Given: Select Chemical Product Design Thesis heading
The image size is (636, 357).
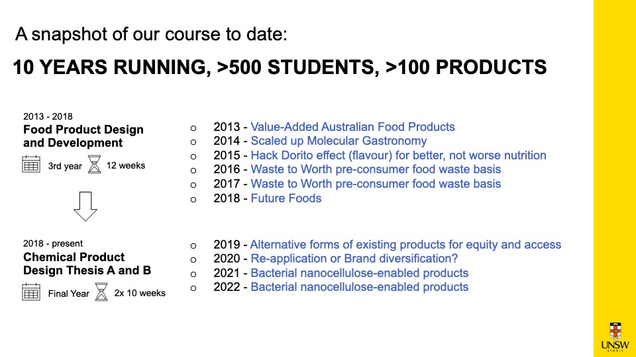Looking at the screenshot, I should click(x=87, y=264).
